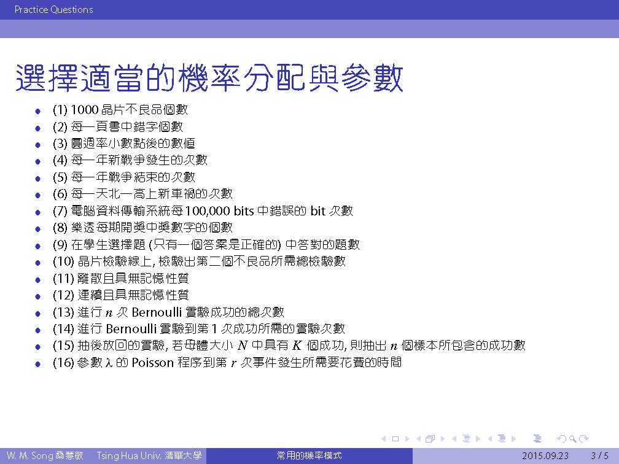Screen dimensions: 619x464
Task: Click the section navigation icon
Action: pyautogui.click(x=502, y=439)
